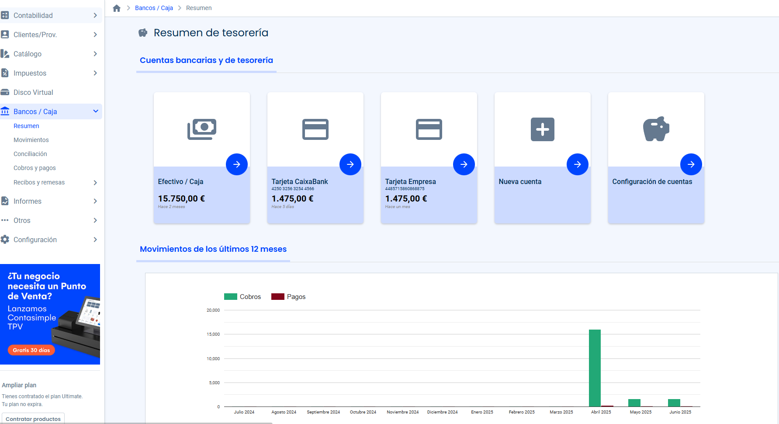Click the Resumen breadcrumb text
Image resolution: width=779 pixels, height=424 pixels.
pos(199,8)
